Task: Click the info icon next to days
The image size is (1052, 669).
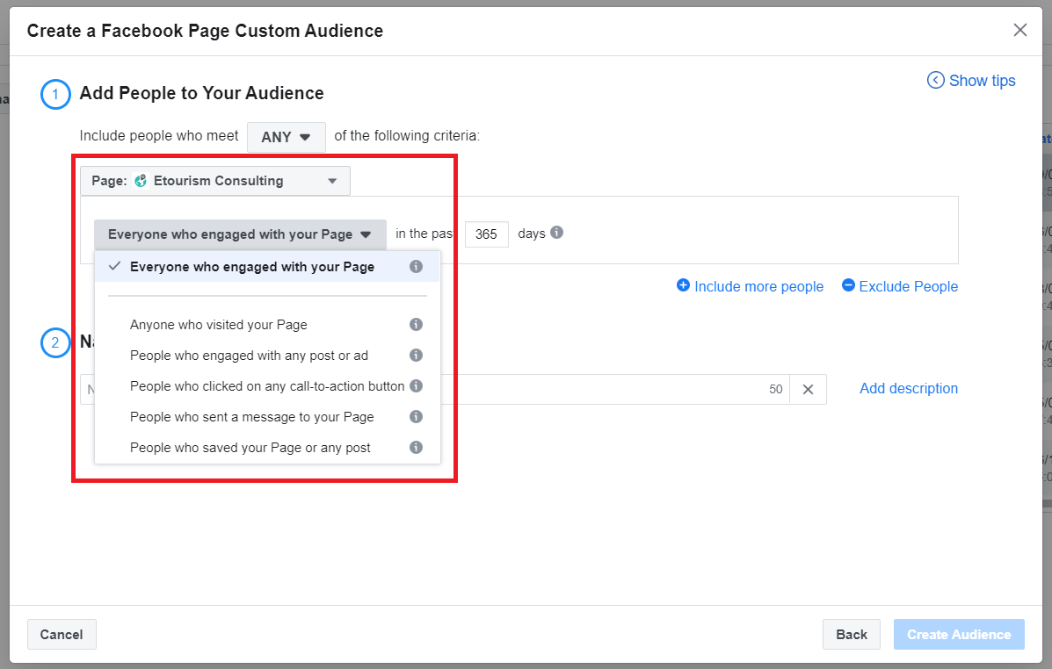Action: [557, 233]
